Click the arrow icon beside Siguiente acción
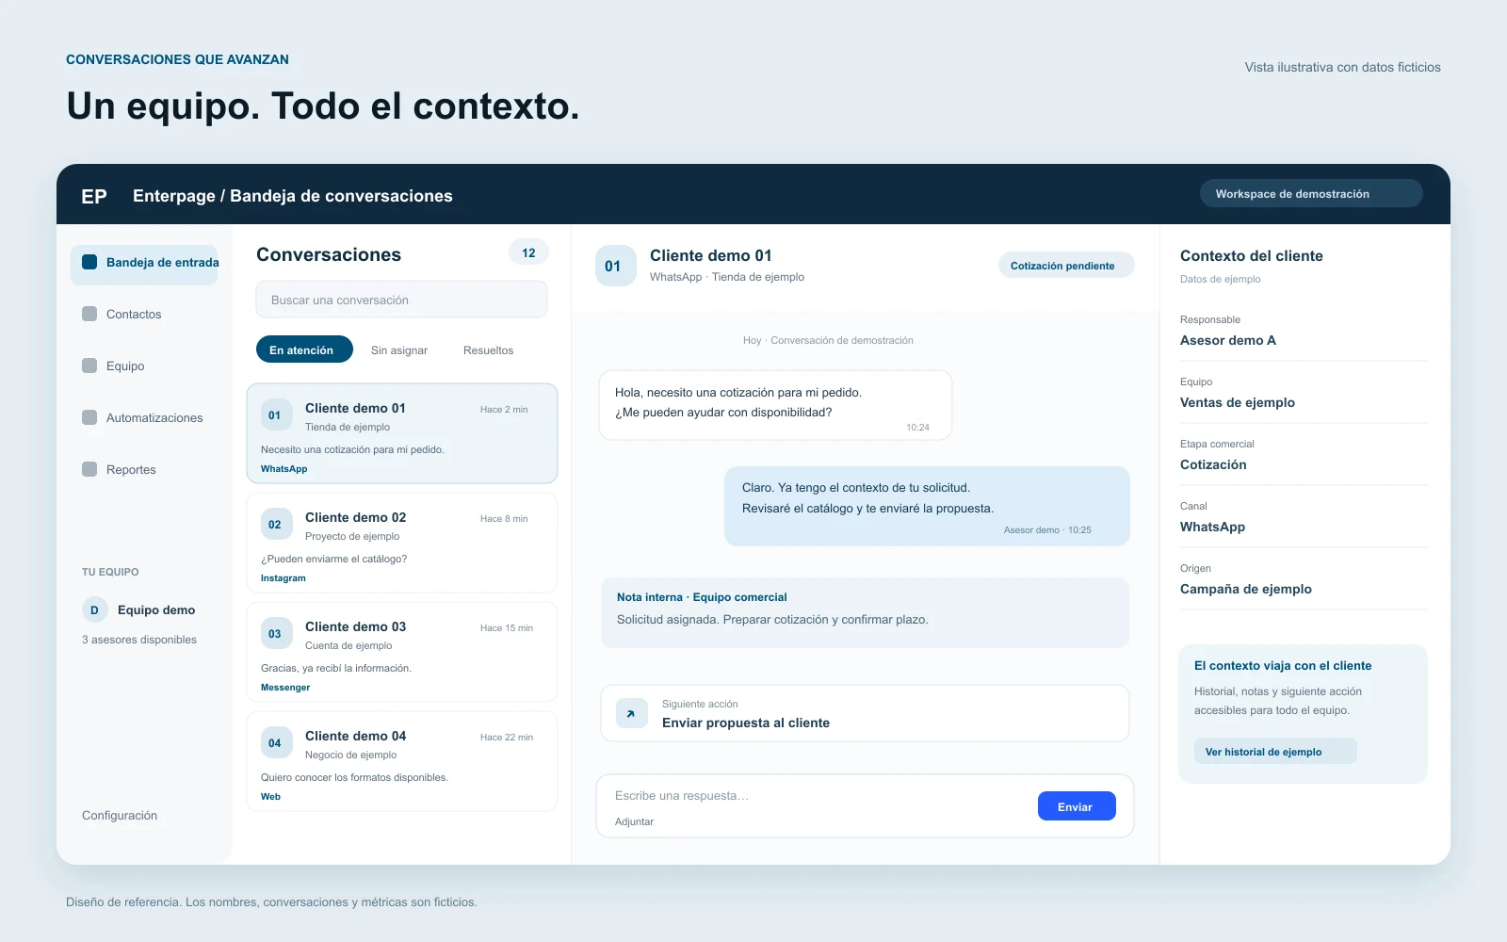This screenshot has height=942, width=1507. tap(631, 713)
